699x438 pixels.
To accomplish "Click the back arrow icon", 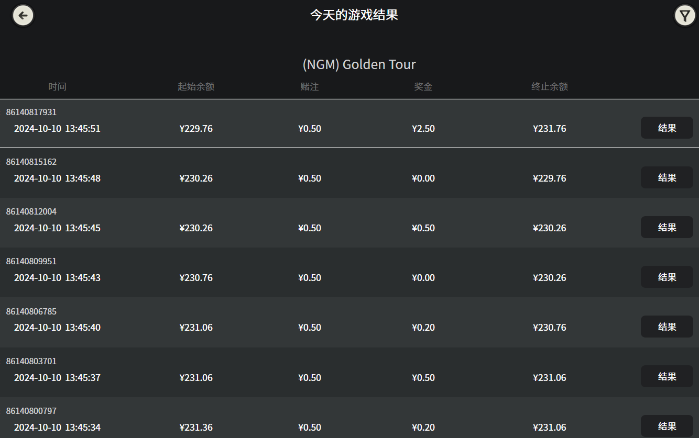I will coord(23,15).
